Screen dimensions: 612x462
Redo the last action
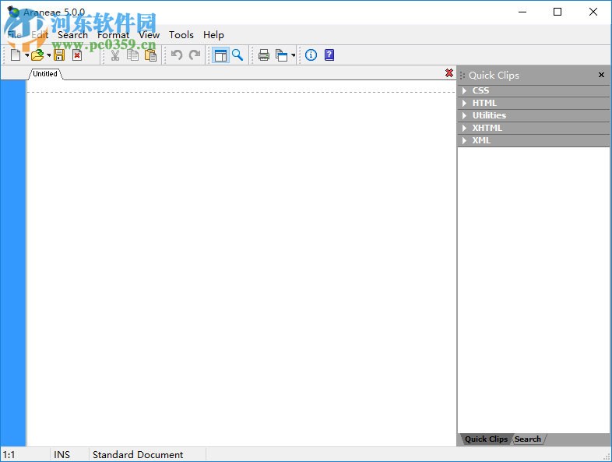pyautogui.click(x=195, y=55)
